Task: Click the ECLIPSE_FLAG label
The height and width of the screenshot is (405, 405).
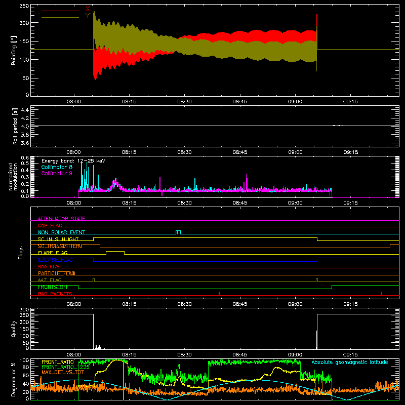Action: 55,260
